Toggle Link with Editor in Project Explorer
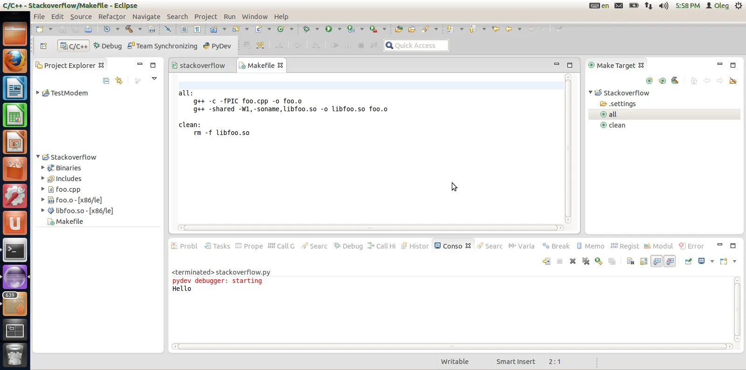Screen dimensions: 746x370 (119, 81)
